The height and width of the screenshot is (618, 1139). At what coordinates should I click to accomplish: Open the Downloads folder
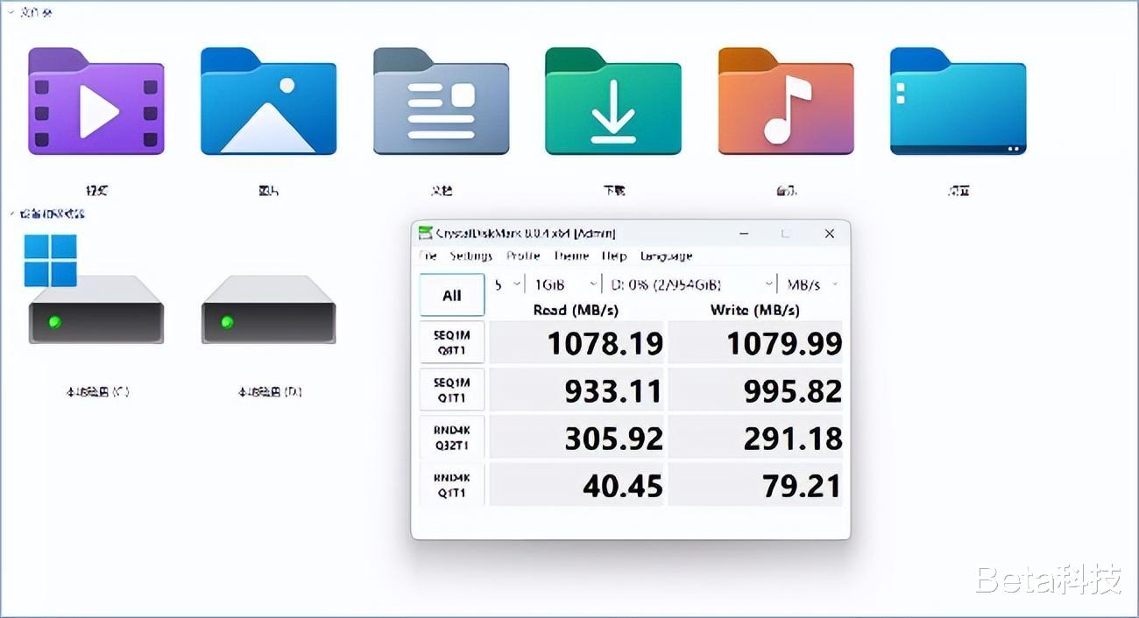click(x=613, y=105)
